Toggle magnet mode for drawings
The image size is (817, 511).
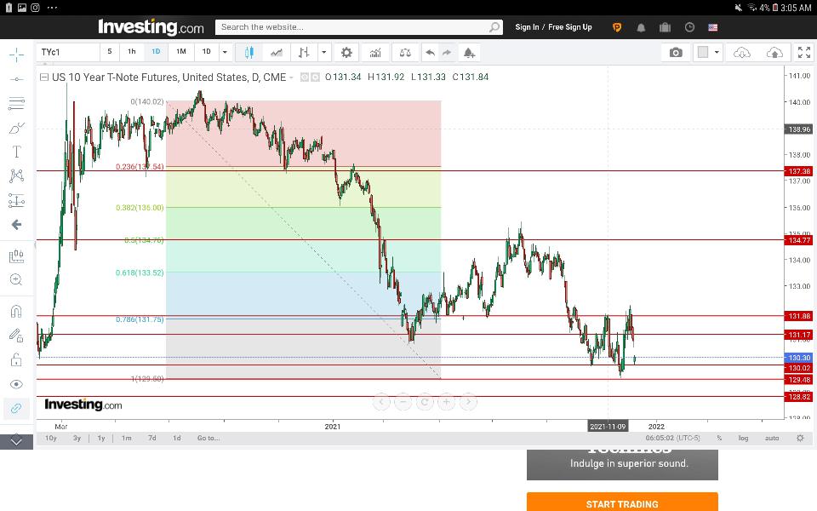pos(16,312)
